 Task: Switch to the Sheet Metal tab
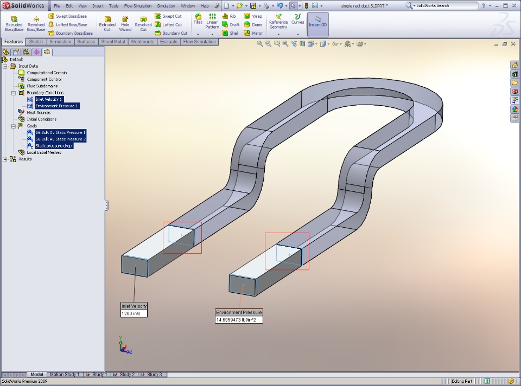113,42
